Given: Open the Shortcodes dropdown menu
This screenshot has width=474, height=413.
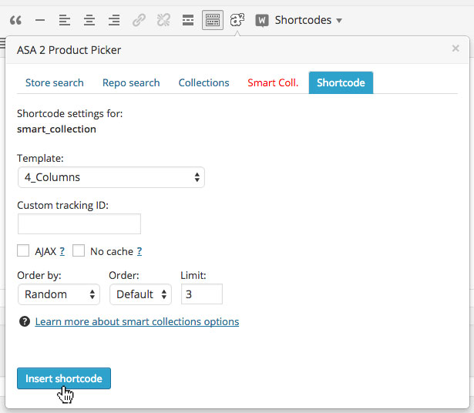Looking at the screenshot, I should [308, 20].
